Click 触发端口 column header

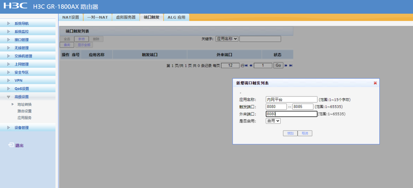pyautogui.click(x=150, y=55)
